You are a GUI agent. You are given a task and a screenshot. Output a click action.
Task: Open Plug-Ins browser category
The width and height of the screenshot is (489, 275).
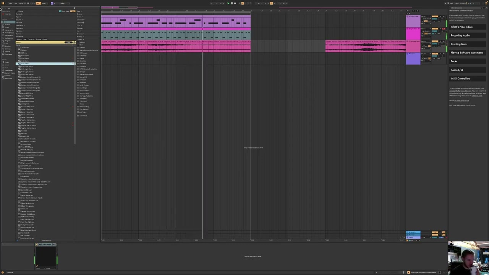point(7,41)
